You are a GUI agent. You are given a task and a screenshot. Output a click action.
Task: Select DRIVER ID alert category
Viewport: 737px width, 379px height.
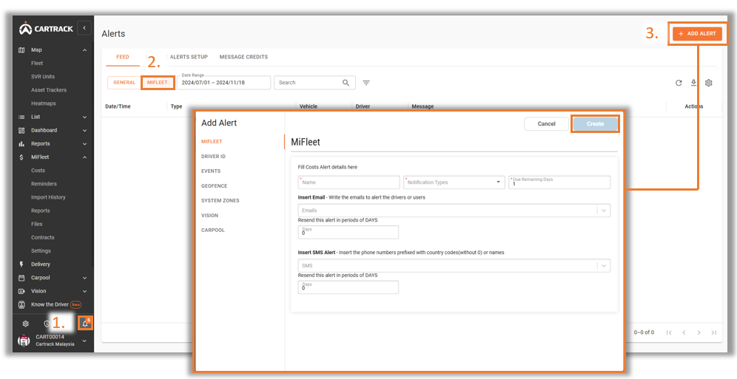[x=213, y=156]
